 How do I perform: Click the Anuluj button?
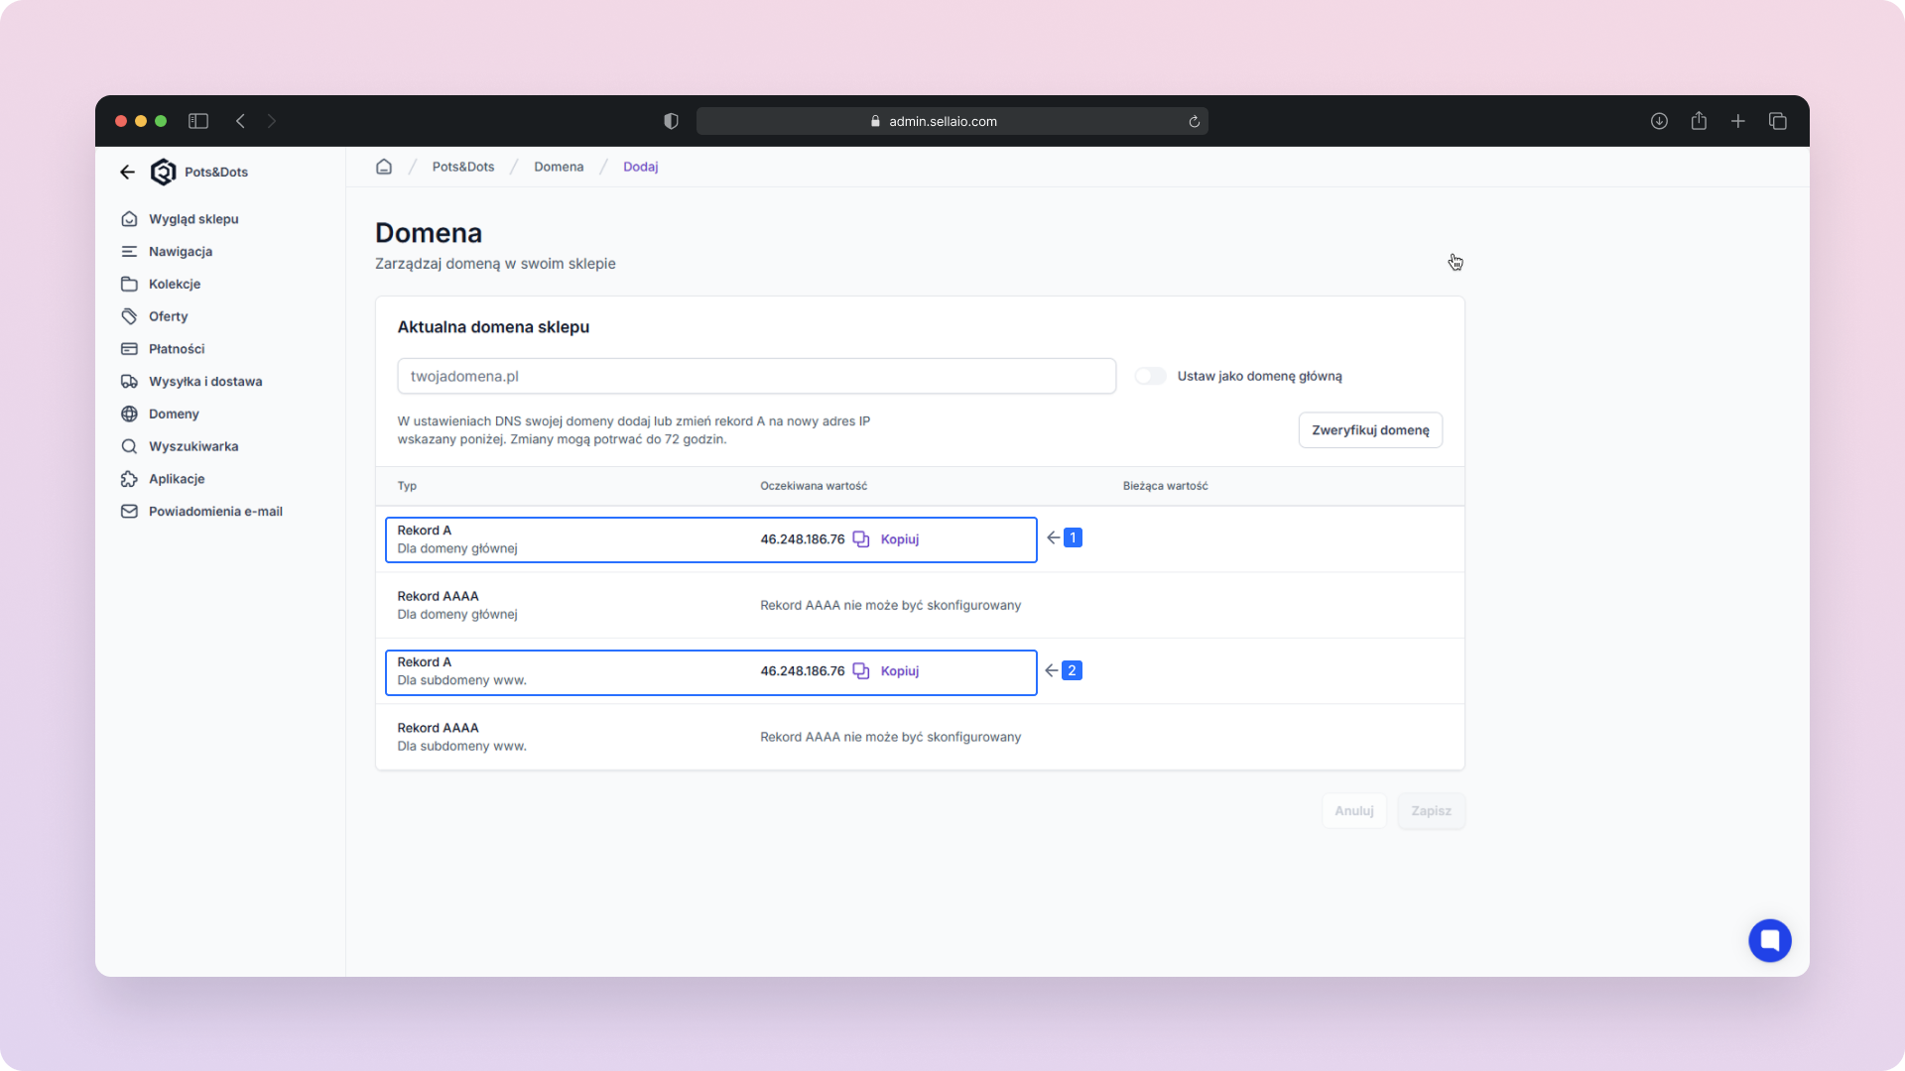(1353, 811)
